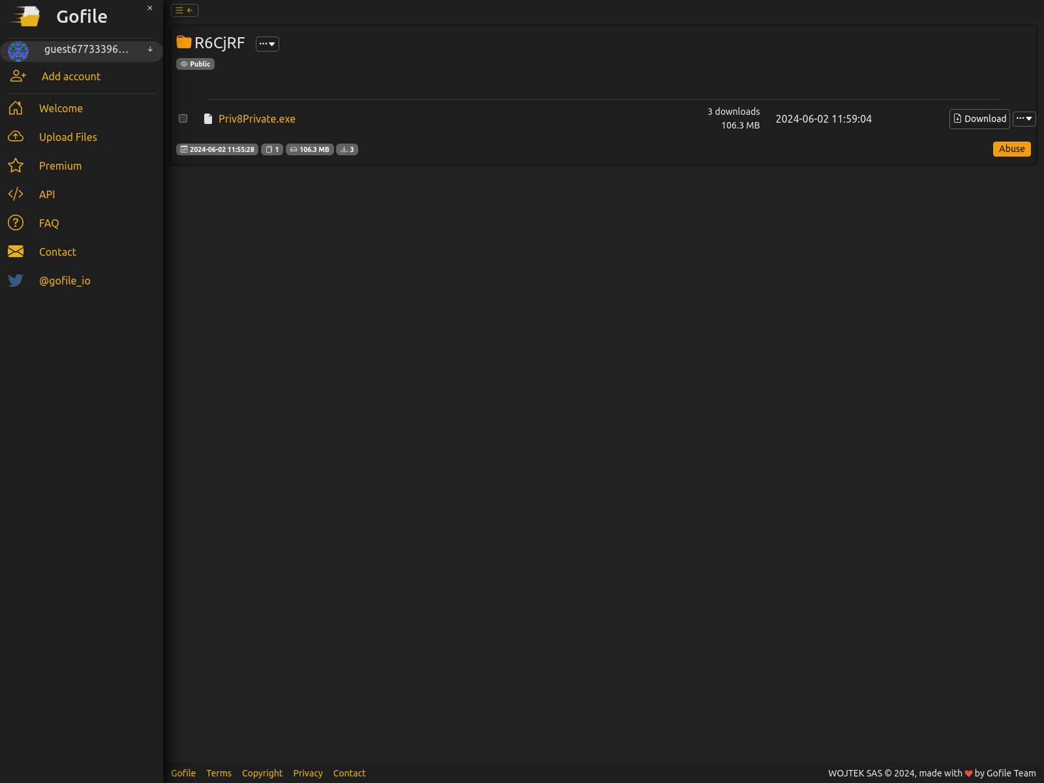Go to the Welcome page
1044x783 pixels.
click(x=61, y=108)
